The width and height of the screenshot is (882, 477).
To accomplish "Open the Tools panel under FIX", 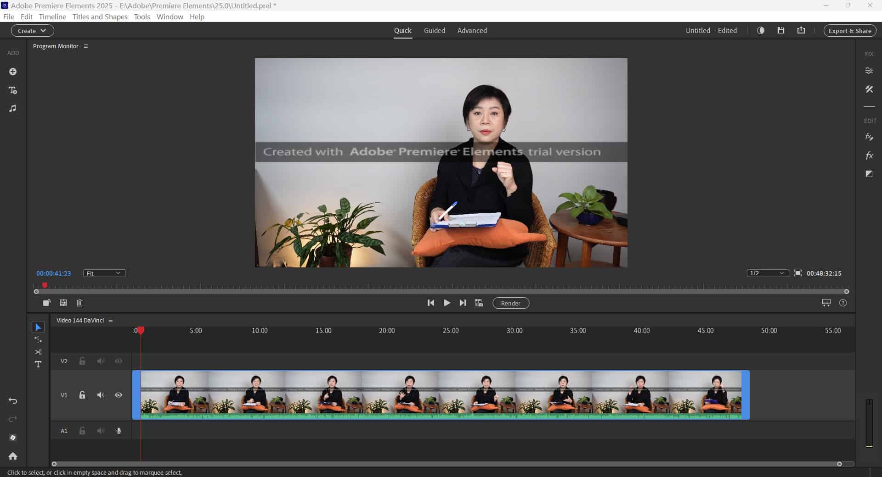I will click(870, 89).
